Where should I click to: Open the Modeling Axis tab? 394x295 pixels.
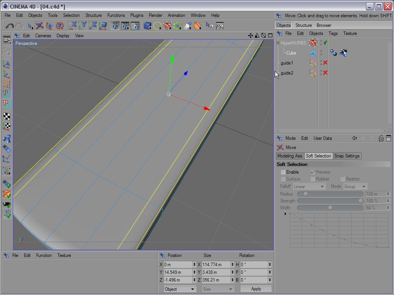290,156
